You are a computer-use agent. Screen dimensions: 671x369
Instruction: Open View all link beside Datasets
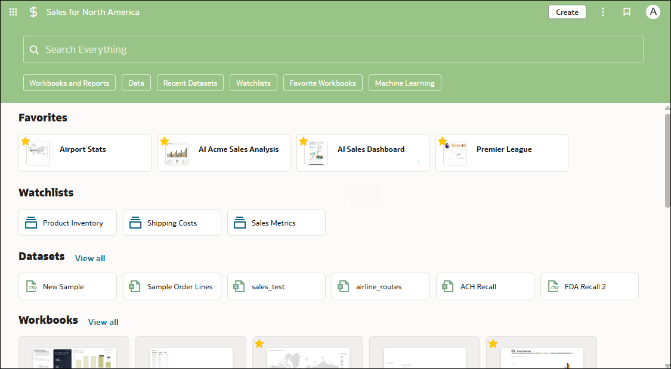(90, 258)
